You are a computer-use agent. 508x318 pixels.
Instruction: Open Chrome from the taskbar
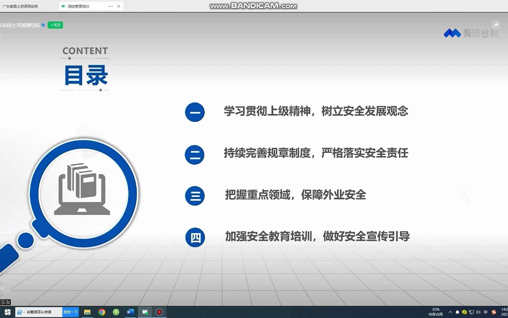click(x=102, y=312)
